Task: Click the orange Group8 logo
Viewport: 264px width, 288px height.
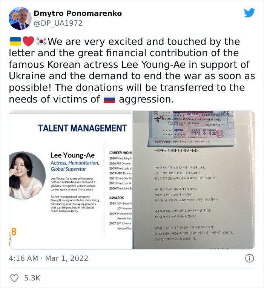Action: click(14, 232)
